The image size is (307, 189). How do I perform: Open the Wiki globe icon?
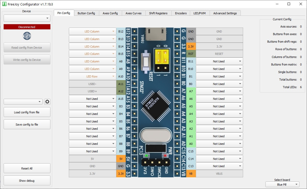tap(27, 36)
